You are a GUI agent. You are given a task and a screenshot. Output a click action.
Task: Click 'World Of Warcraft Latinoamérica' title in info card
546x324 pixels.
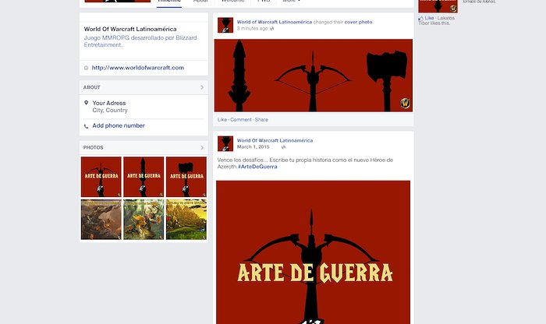pyautogui.click(x=130, y=29)
